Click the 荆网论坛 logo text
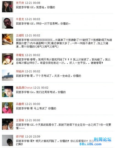This screenshot has height=148, width=115. pyautogui.click(x=103, y=139)
